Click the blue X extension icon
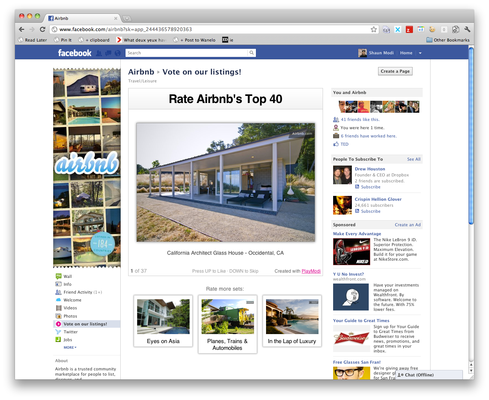Viewport: 489px width, 400px height. click(x=398, y=30)
